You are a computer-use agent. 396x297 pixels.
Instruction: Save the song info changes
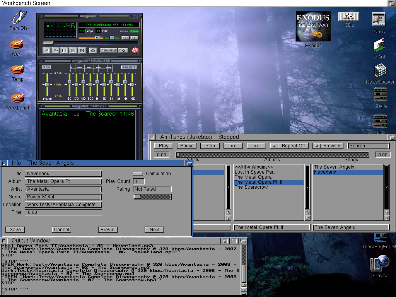pos(15,230)
